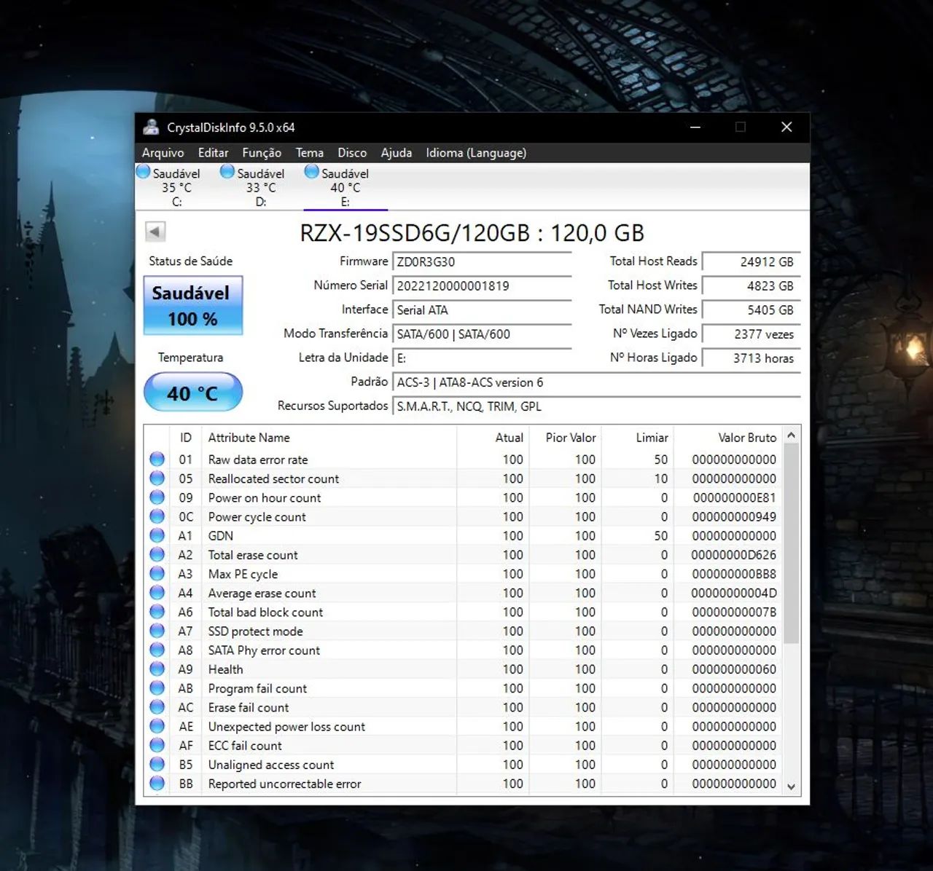Minimize the CrystalDiskInfo window
Viewport: 933px width, 871px height.
pyautogui.click(x=695, y=127)
